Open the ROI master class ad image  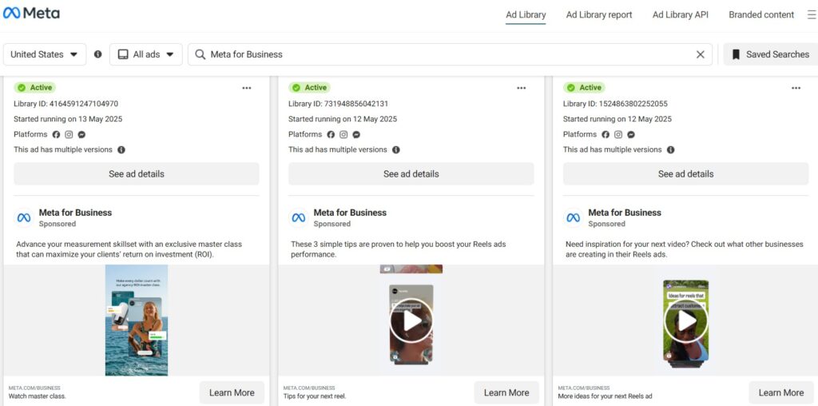tap(137, 320)
